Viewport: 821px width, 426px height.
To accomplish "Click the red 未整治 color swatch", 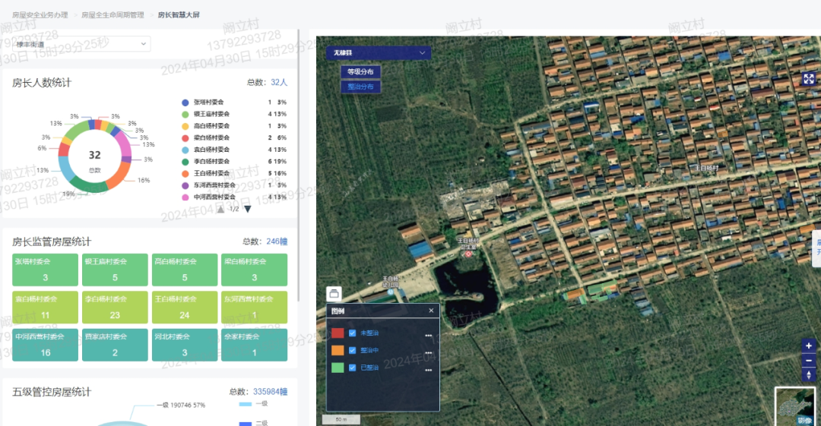I will [338, 333].
